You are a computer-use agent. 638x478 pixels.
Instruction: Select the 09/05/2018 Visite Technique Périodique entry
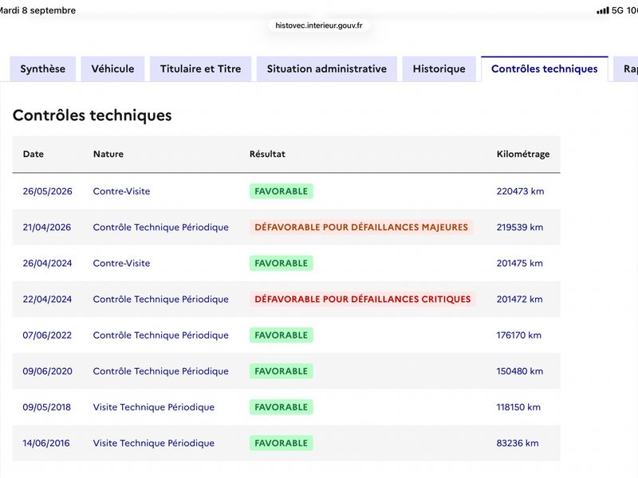(286, 407)
